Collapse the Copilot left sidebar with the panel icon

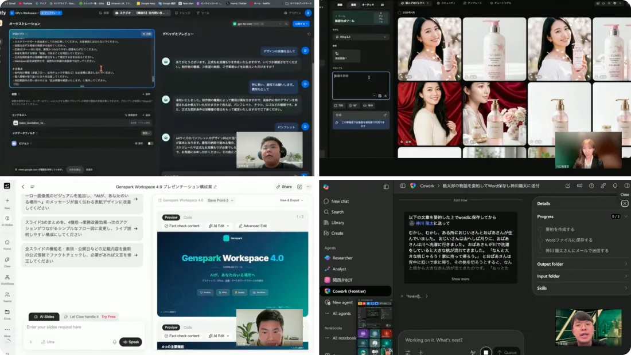(x=386, y=187)
